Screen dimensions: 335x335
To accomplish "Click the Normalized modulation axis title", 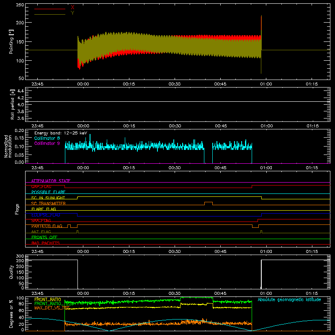I will pos(8,146).
